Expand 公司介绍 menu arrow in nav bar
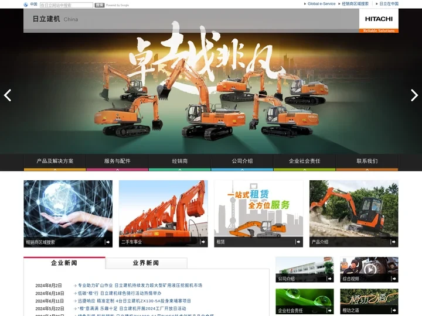 [242, 170]
